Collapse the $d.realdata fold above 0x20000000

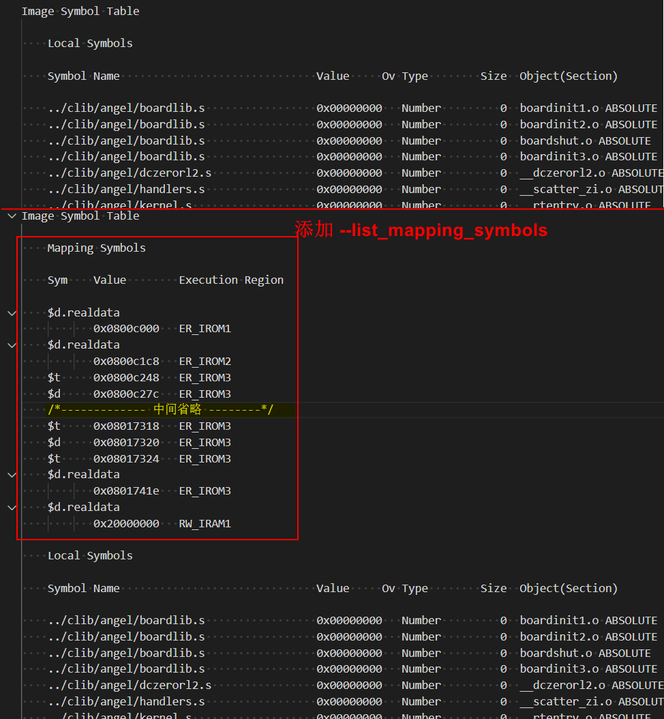click(x=12, y=508)
